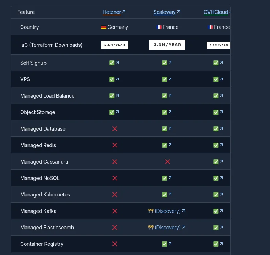Click Managed Kafka row label
Viewport: 270px width, 255px height.
pos(38,211)
